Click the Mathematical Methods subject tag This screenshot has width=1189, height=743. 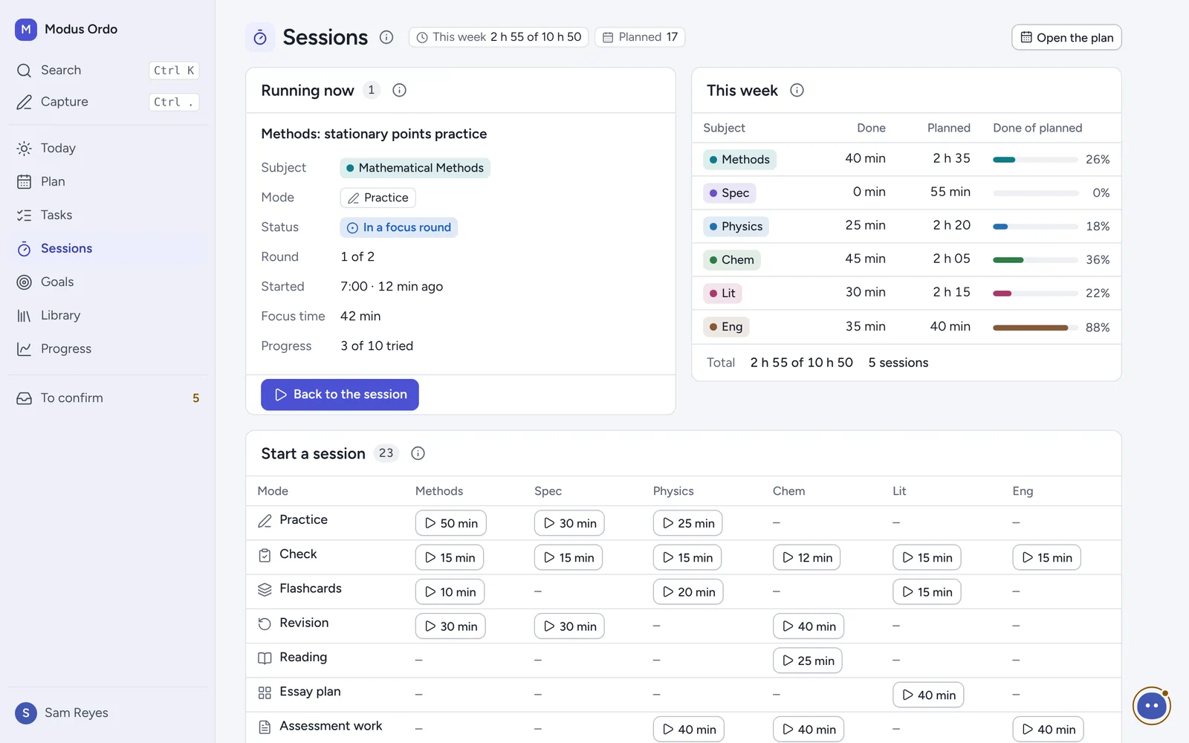click(415, 168)
